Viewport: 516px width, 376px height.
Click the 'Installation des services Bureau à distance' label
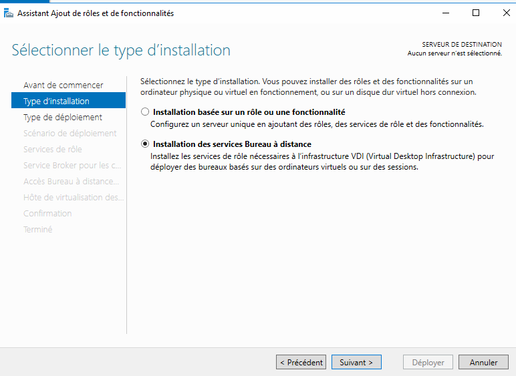click(232, 144)
